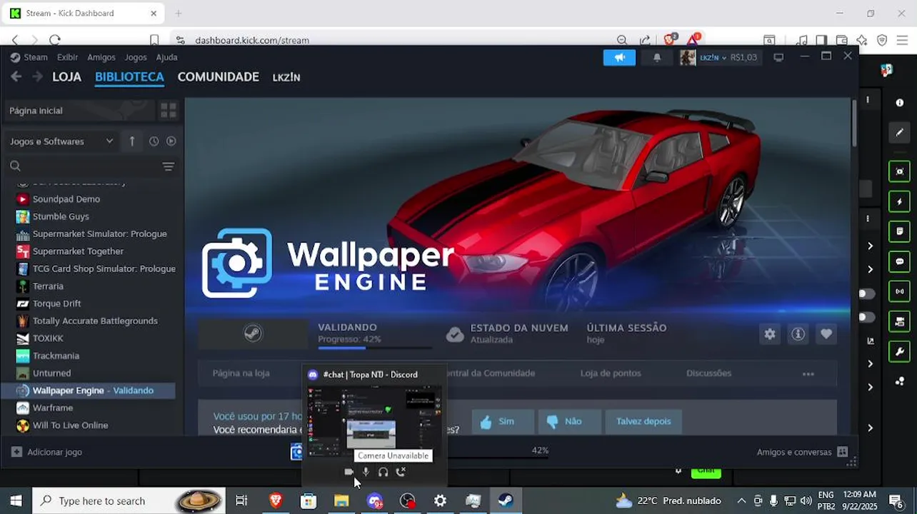Open LKZ!N profile tab
Image resolution: width=917 pixels, height=514 pixels.
[x=286, y=77]
